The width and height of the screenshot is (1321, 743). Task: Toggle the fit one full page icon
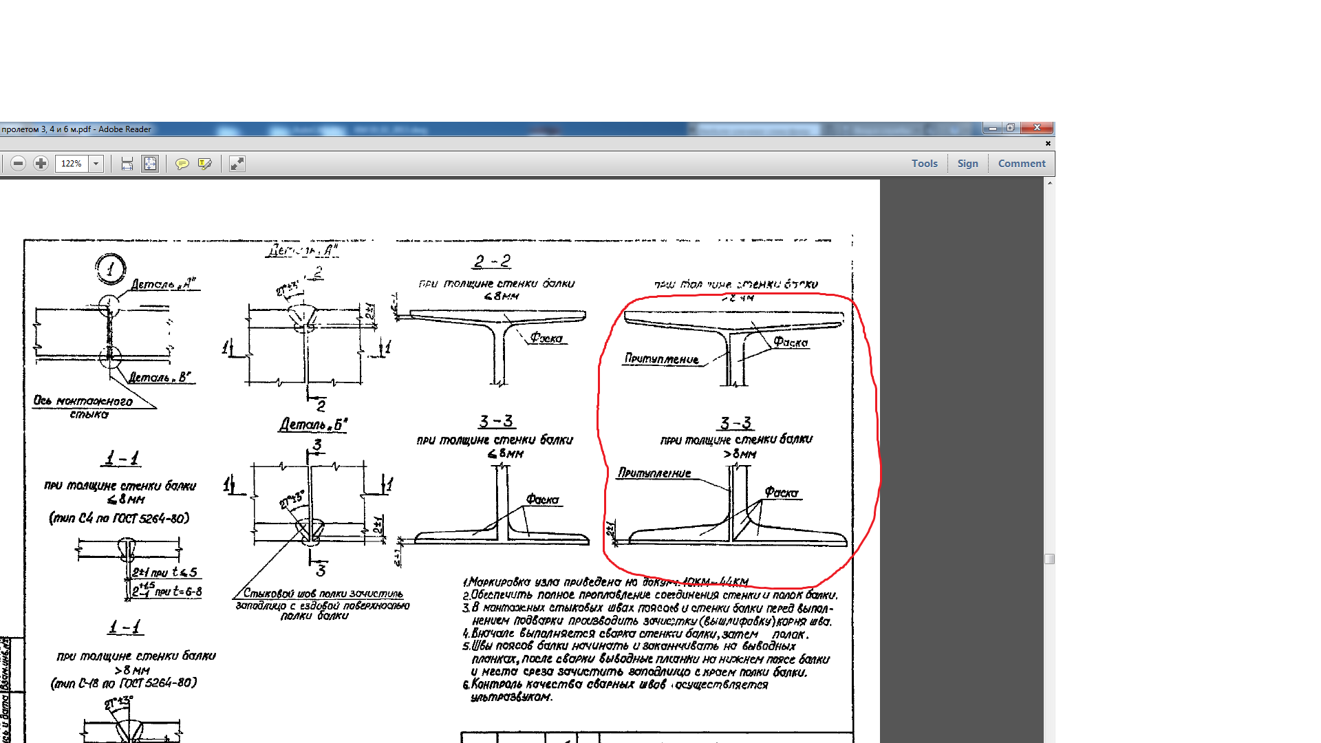tap(149, 164)
